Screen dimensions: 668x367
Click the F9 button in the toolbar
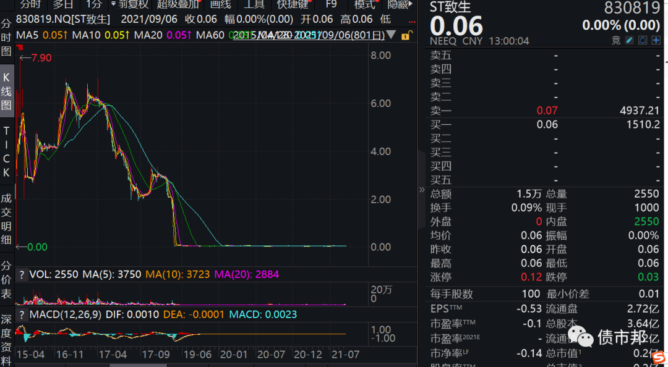click(331, 4)
